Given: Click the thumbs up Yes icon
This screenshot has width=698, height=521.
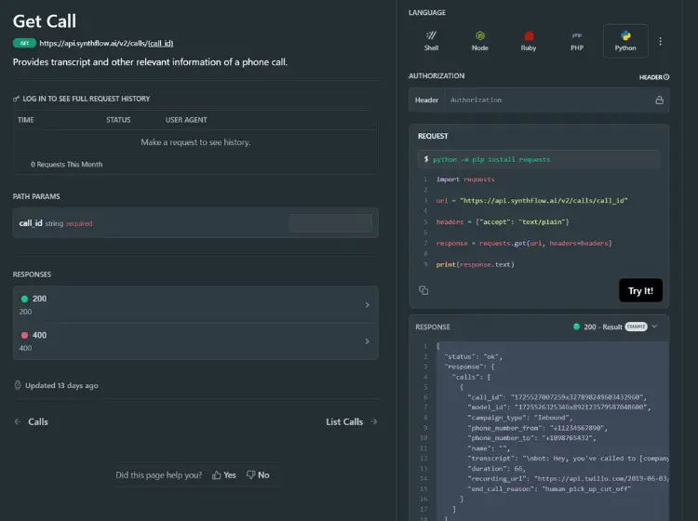Looking at the screenshot, I should click(216, 475).
